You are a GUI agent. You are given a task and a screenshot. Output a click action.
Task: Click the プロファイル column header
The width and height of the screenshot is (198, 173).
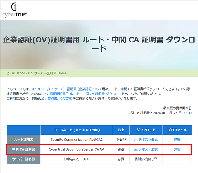(x=177, y=130)
